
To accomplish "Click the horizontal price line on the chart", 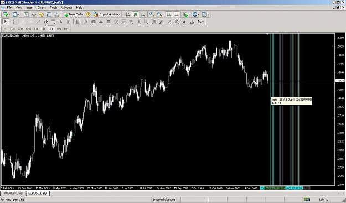I will click(x=168, y=81).
